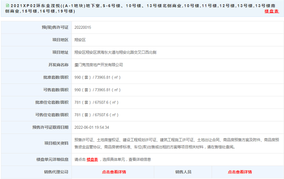Click the 批准套数/面积 label
This screenshot has width=284, height=179.
56,77
